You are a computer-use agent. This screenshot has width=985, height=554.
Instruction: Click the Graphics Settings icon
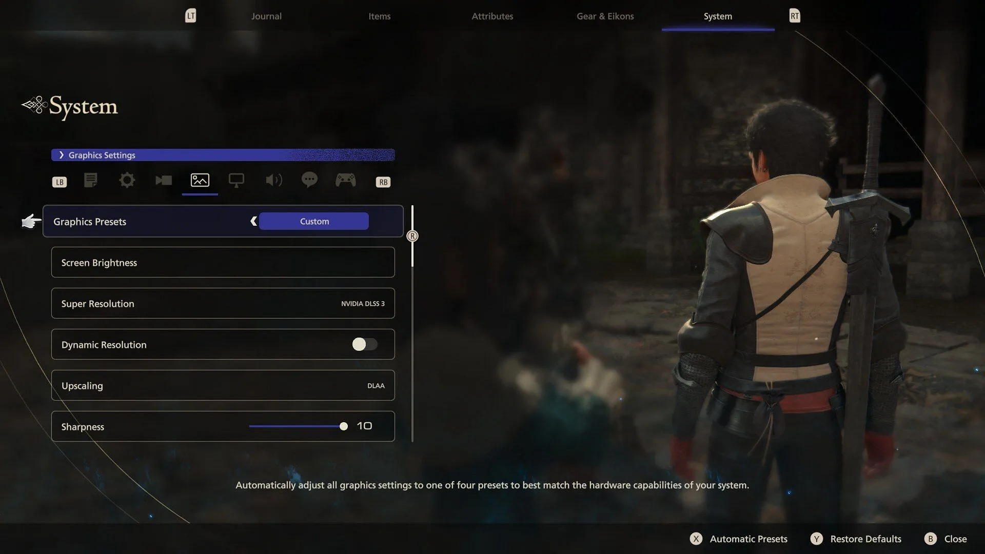point(200,181)
